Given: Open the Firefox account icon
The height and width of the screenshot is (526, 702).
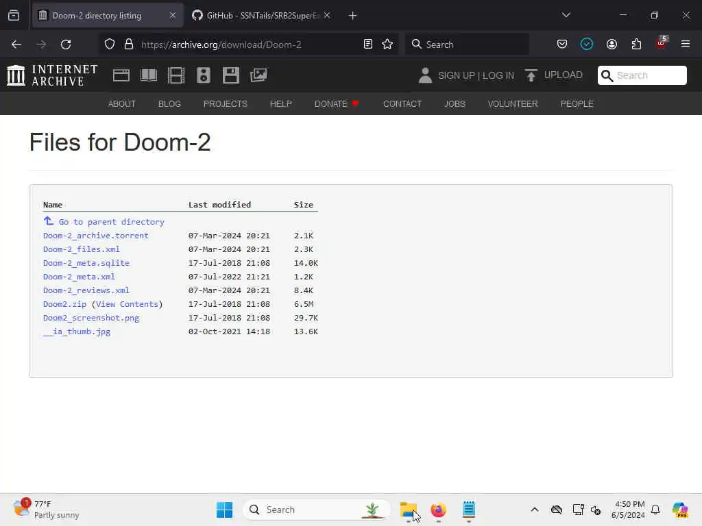Looking at the screenshot, I should pos(612,45).
